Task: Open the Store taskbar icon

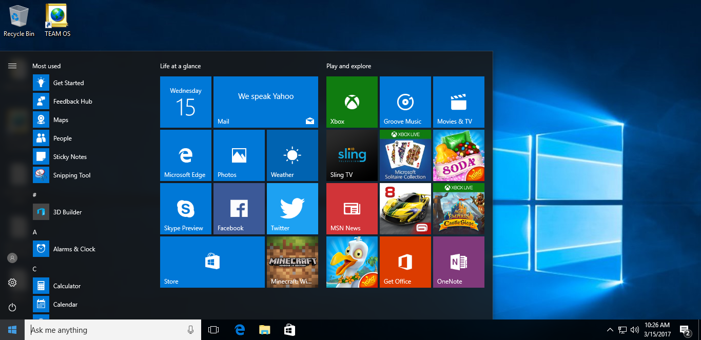Action: [289, 330]
